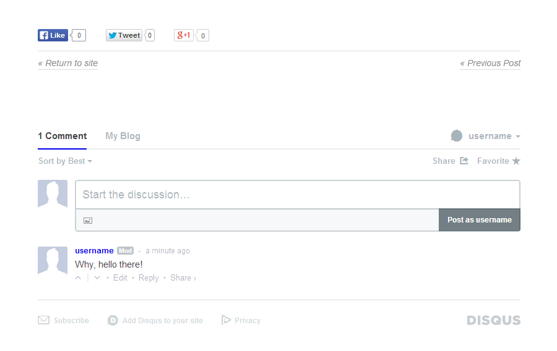This screenshot has width=557, height=351.
Task: Click the Disqus logo
Action: click(x=493, y=320)
